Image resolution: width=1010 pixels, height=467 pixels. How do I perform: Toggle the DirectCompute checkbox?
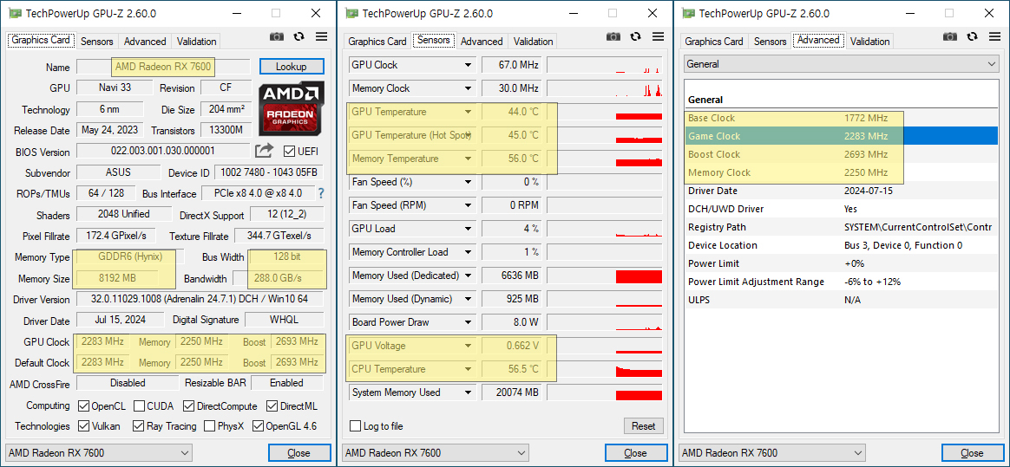click(188, 405)
